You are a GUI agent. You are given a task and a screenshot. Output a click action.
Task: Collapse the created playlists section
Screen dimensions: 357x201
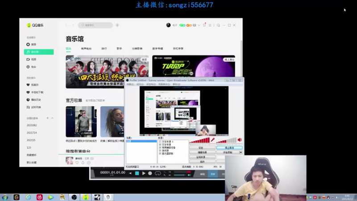click(x=52, y=118)
